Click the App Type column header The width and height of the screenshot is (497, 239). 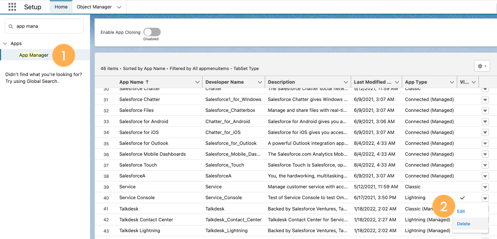(416, 82)
